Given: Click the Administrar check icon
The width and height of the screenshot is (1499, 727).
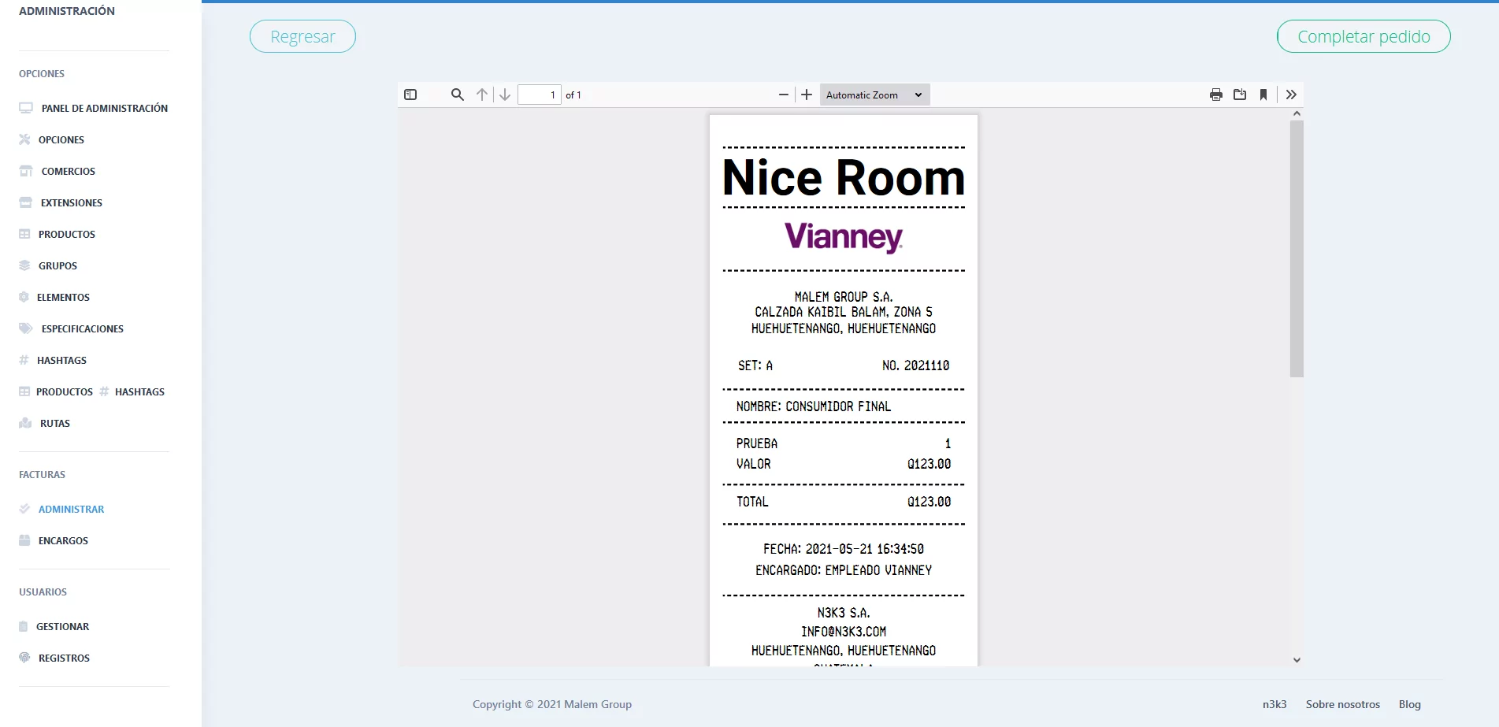Looking at the screenshot, I should (x=24, y=509).
